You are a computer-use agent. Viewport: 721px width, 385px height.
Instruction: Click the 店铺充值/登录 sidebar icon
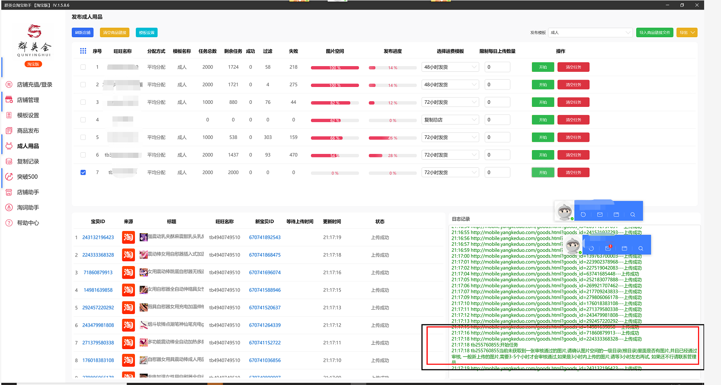9,84
